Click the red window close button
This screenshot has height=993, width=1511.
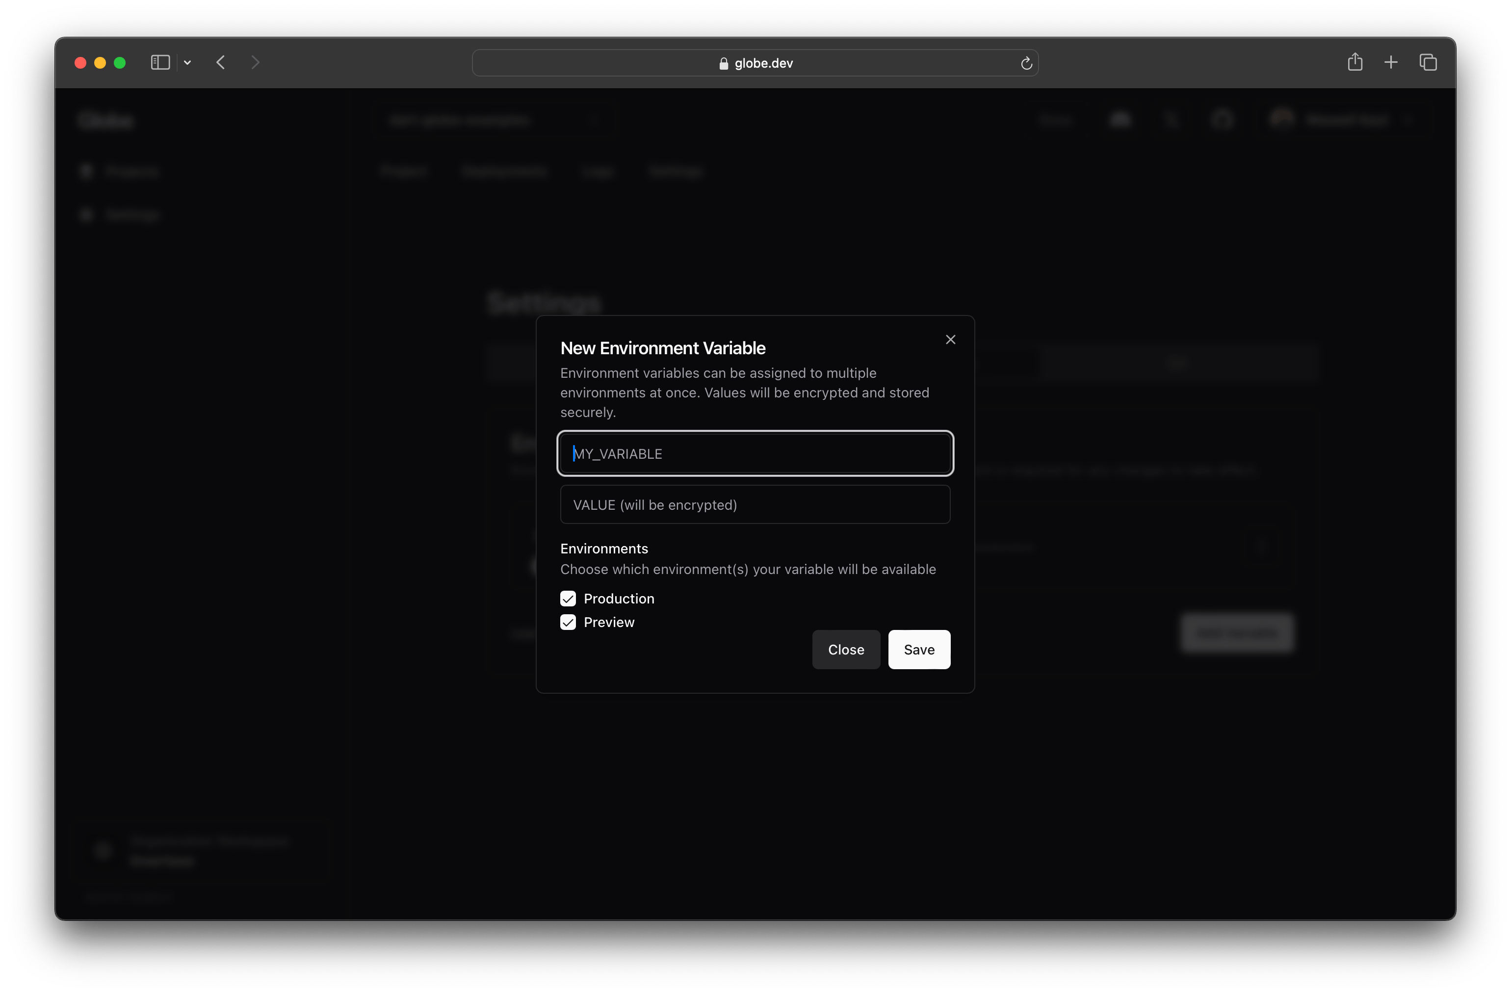[80, 63]
